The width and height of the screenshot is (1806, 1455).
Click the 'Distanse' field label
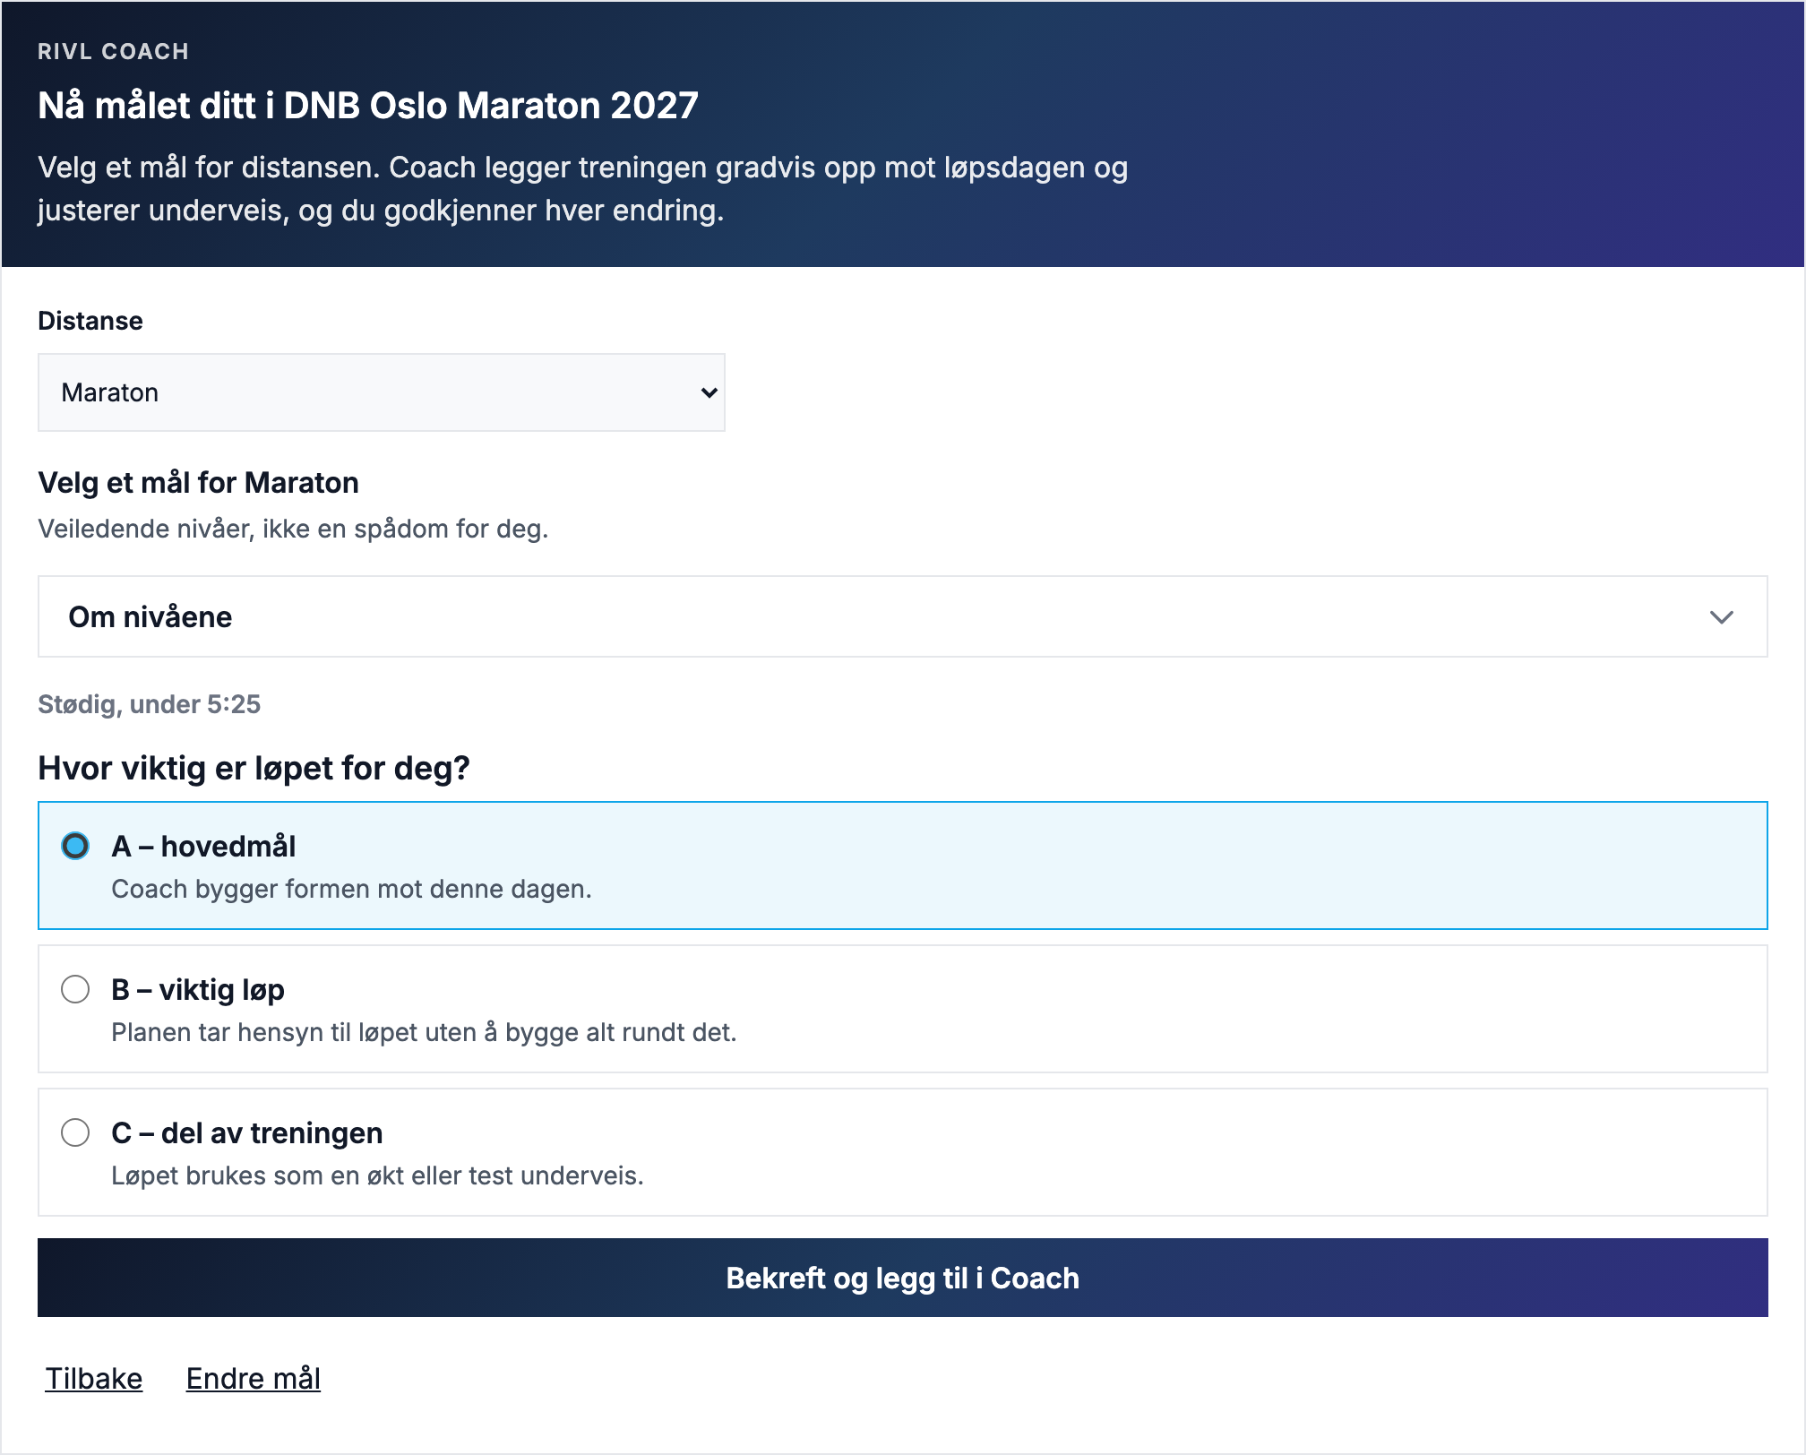90,321
